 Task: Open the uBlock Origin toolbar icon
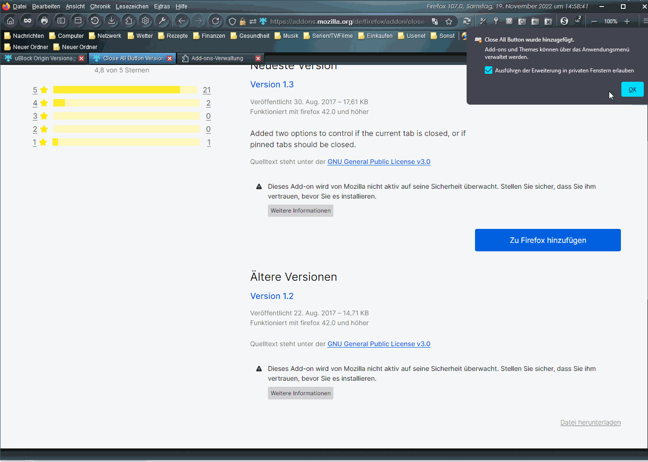click(577, 21)
